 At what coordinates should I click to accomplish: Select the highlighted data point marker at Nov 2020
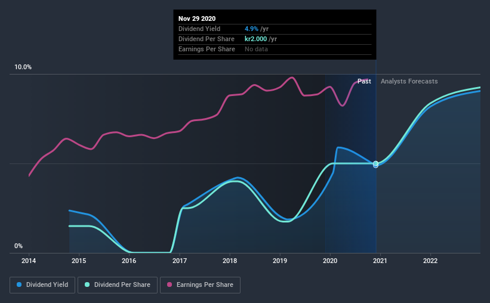coord(375,164)
